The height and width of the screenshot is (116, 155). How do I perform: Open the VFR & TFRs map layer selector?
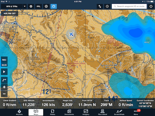coord(12,6)
